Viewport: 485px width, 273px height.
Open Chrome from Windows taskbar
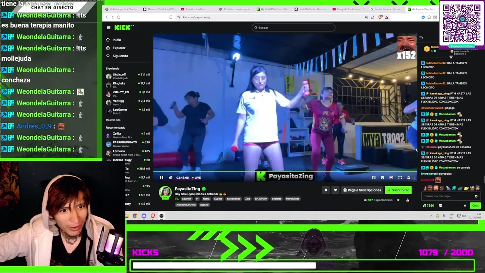point(135,216)
